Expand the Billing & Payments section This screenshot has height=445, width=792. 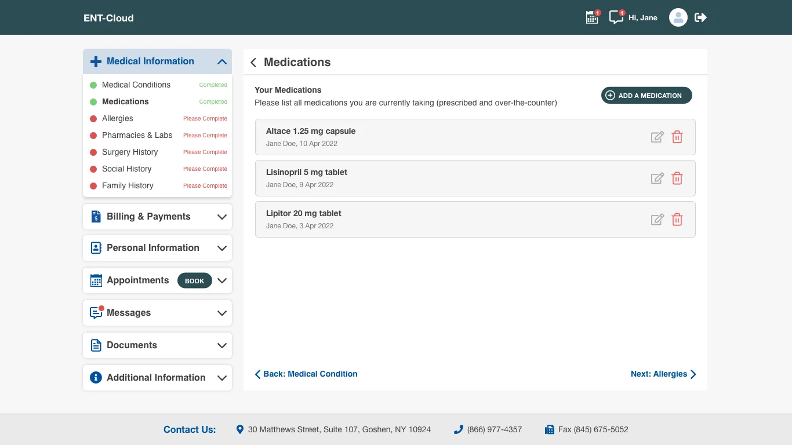click(x=221, y=217)
